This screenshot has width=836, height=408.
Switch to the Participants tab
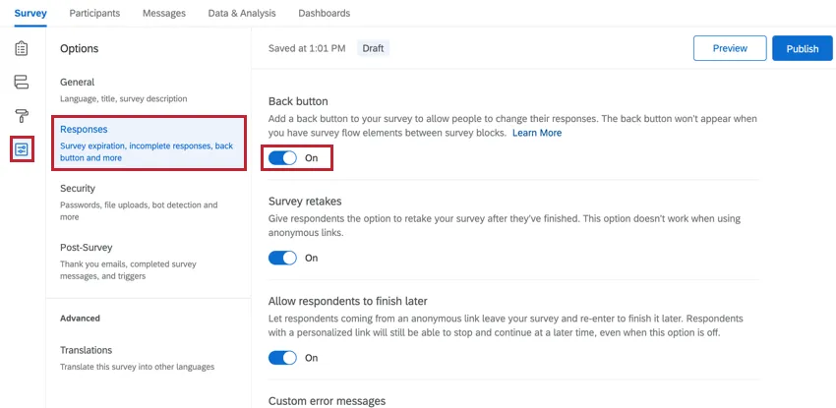coord(95,13)
